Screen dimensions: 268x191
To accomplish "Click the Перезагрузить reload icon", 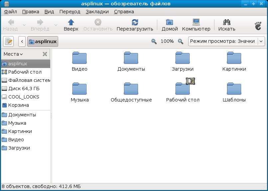I will coord(135,22).
